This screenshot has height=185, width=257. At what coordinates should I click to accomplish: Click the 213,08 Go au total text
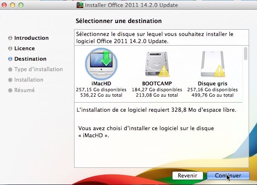tap(157, 95)
